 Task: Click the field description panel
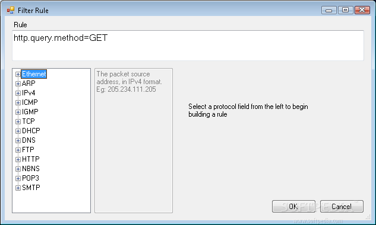[x=134, y=140]
